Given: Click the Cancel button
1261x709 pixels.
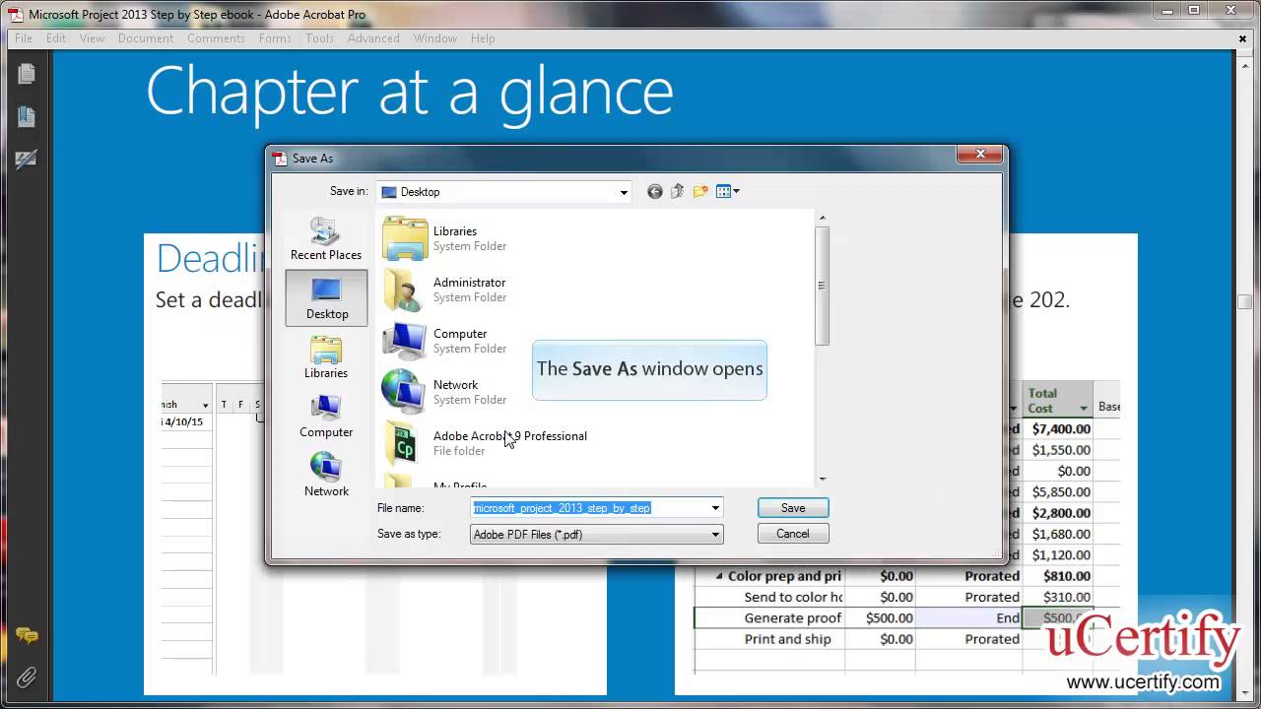Looking at the screenshot, I should (793, 534).
